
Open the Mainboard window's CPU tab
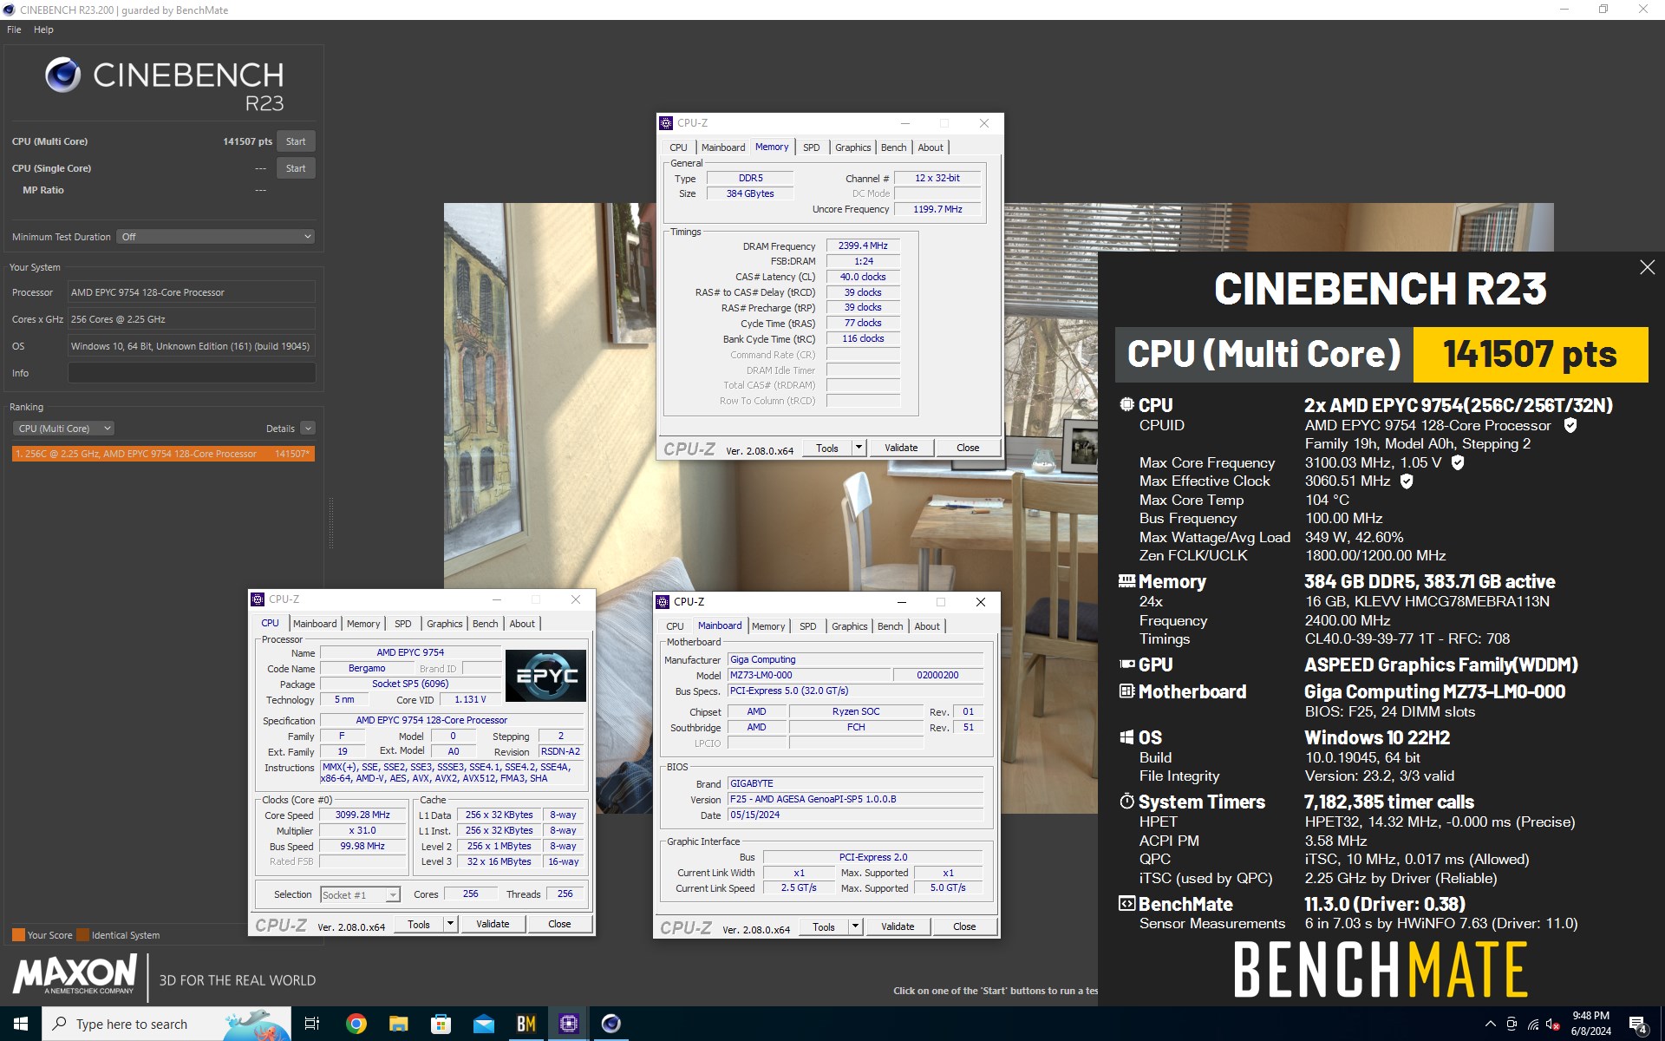pos(675,626)
